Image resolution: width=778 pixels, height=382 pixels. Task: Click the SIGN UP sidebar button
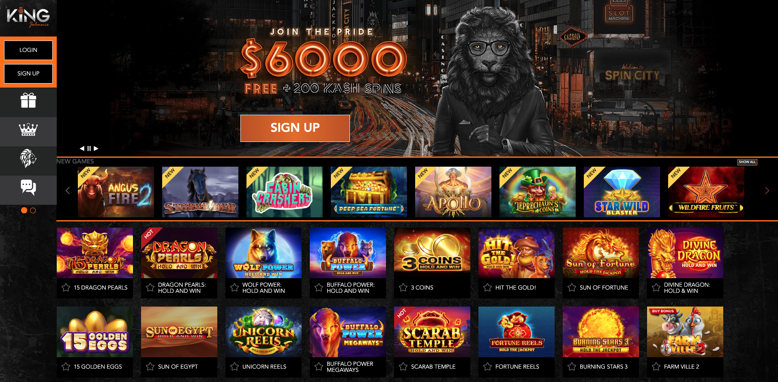pos(28,73)
